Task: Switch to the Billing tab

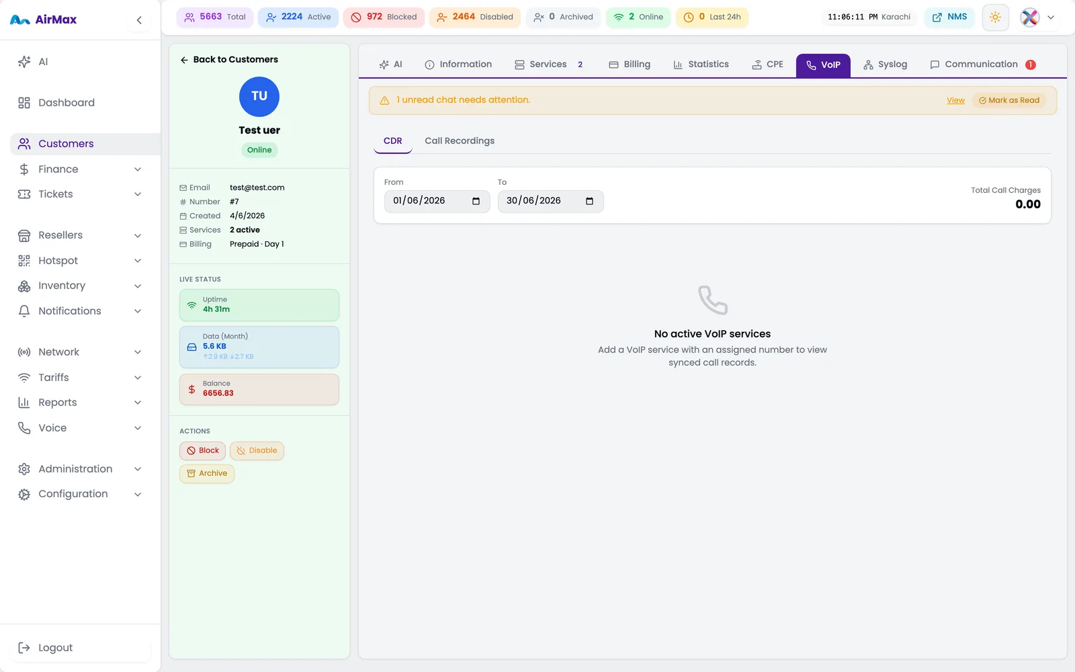Action: point(630,65)
